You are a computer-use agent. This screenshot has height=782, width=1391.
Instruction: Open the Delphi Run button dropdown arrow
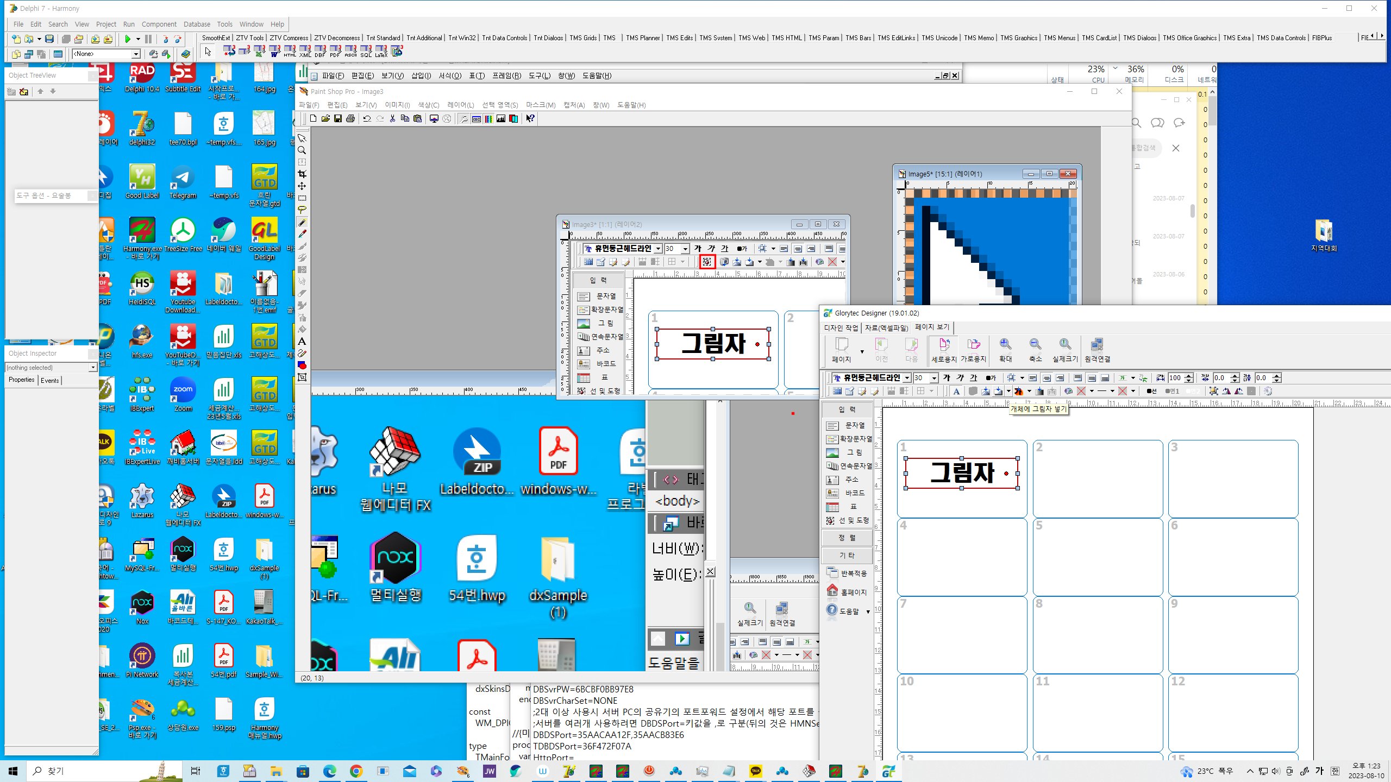(138, 39)
